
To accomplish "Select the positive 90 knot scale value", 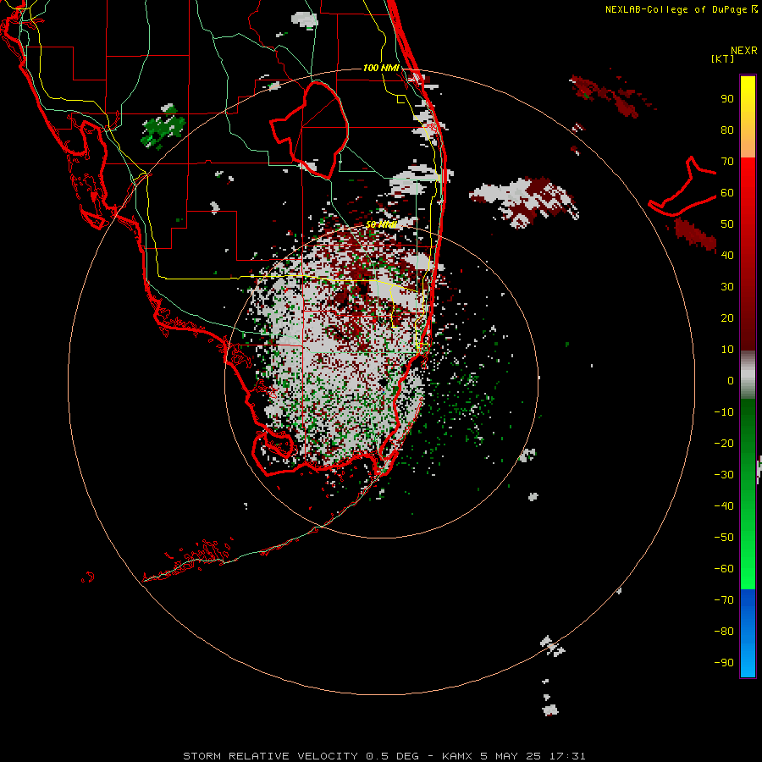I will tap(727, 99).
